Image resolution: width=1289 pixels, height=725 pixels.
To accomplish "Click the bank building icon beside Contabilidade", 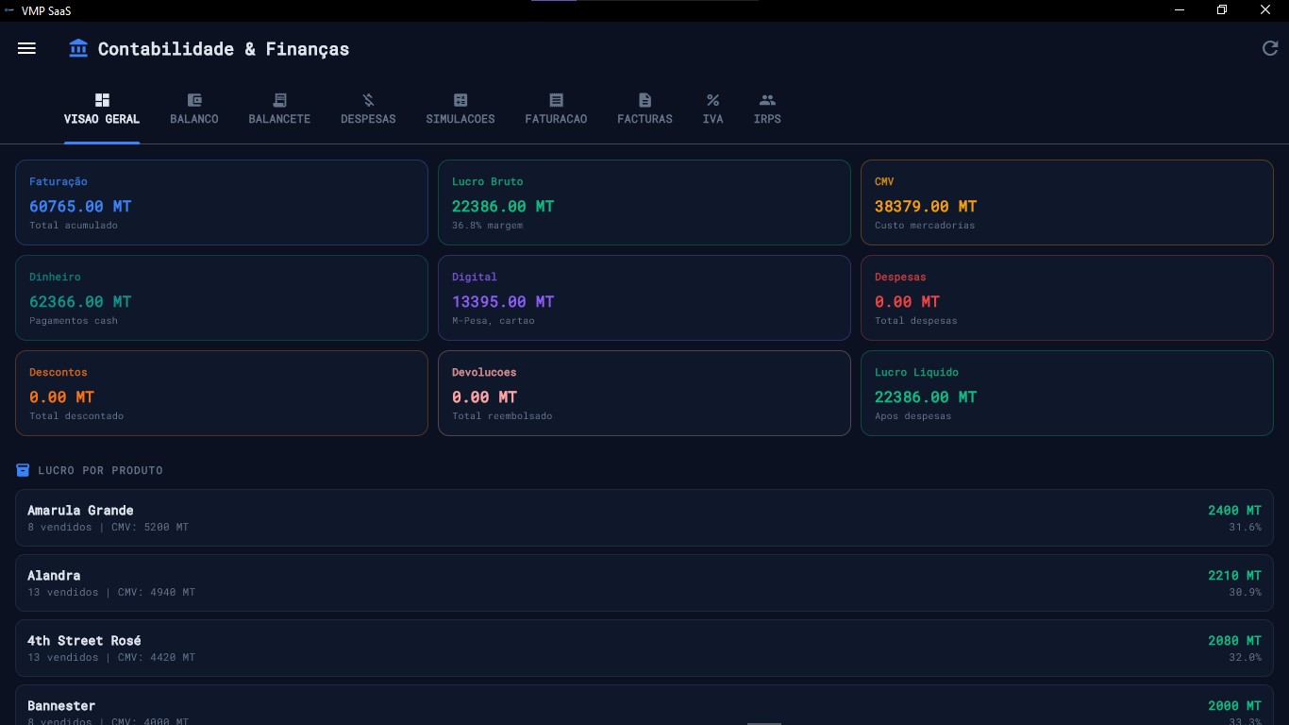I will coord(78,48).
